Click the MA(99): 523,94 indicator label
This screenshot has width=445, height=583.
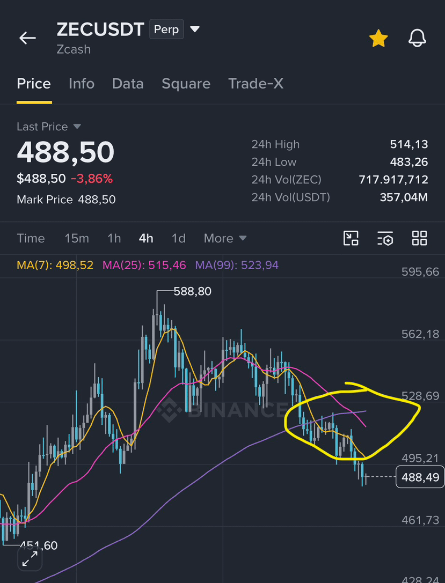pos(237,265)
